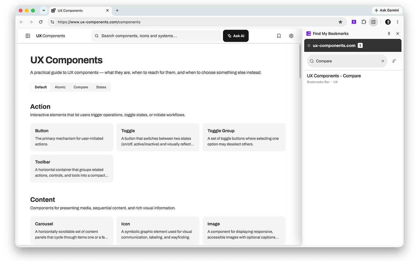
Task: Click the bookmark count badge 1
Action: [360, 46]
